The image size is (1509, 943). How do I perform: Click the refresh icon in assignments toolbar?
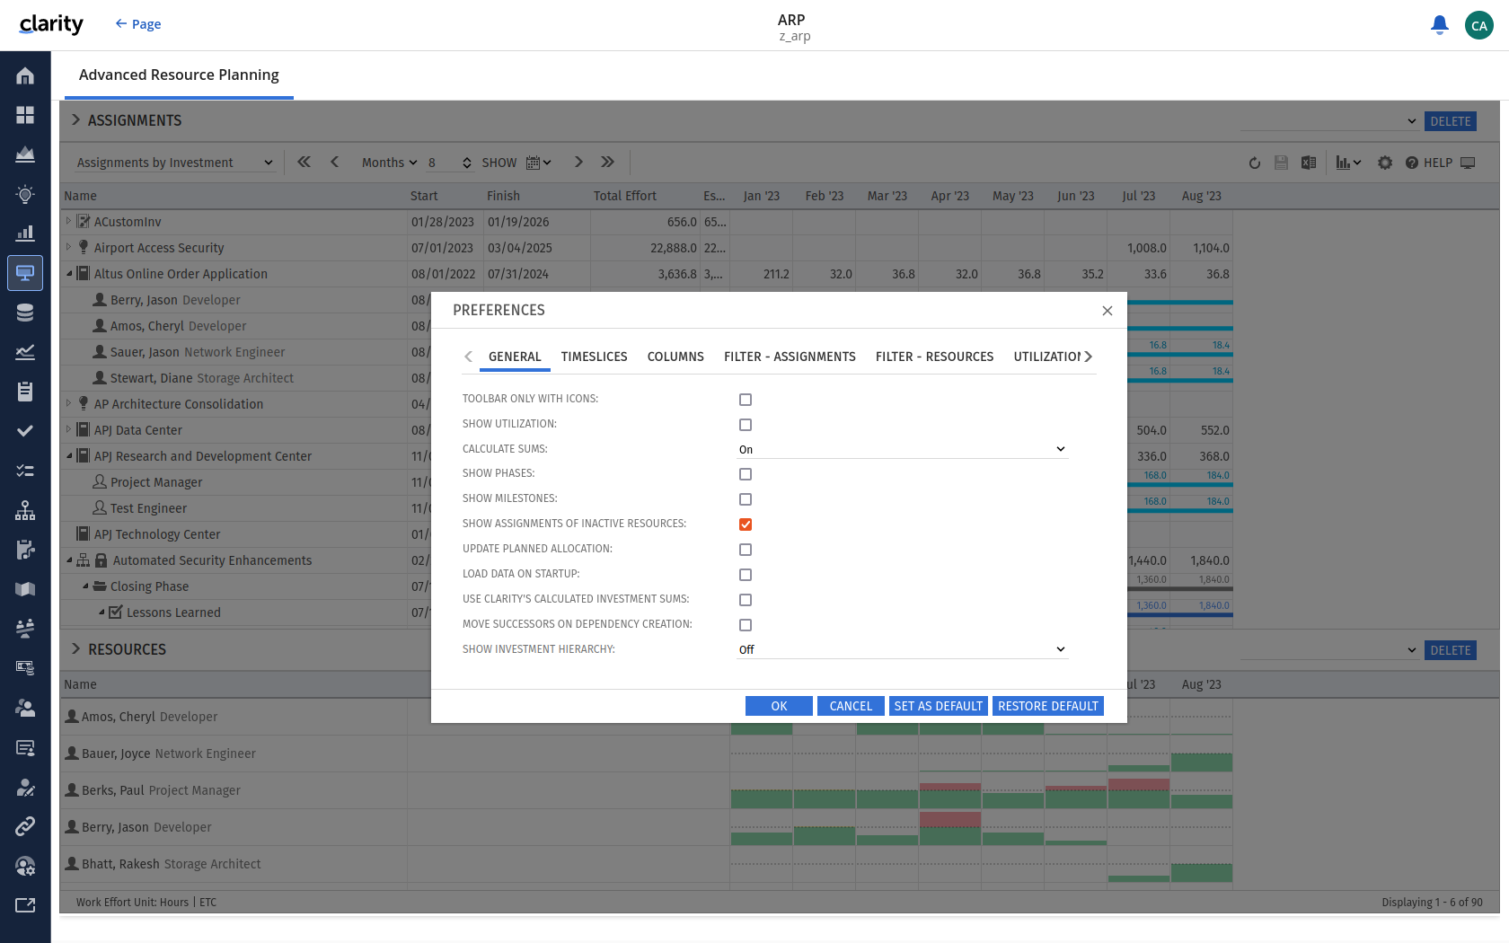tap(1255, 163)
